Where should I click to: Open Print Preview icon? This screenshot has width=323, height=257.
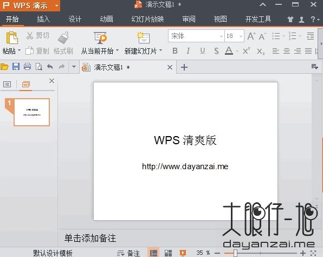click(x=38, y=67)
